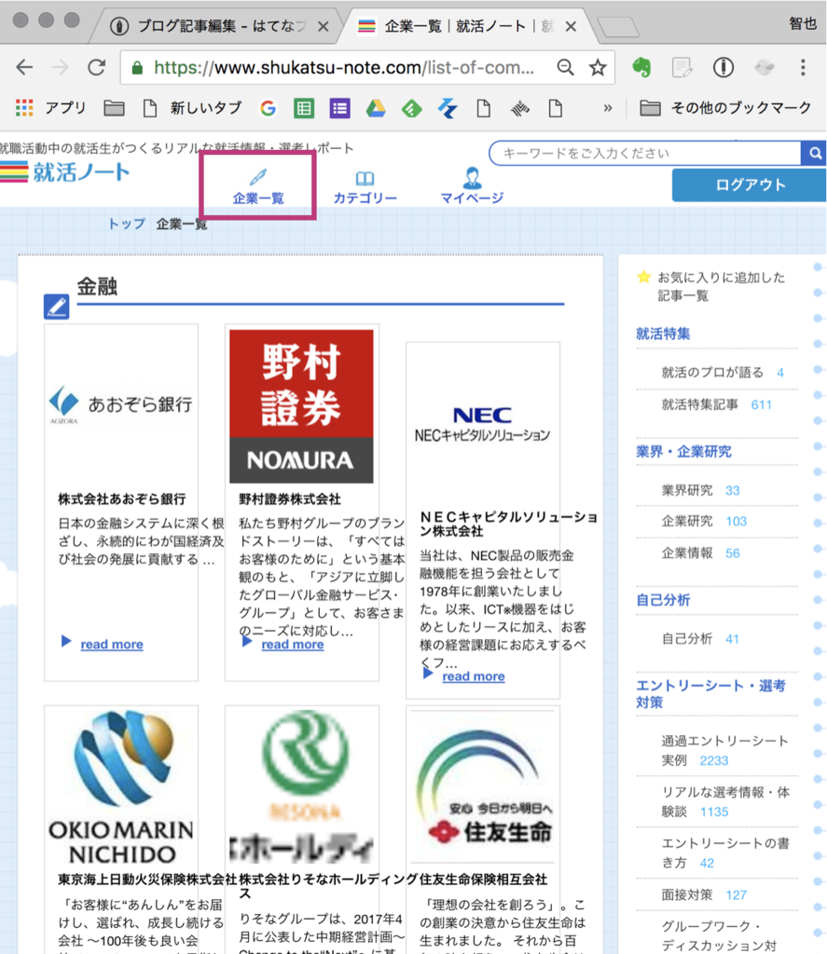Click read more under 株式会社あおぞら銀行
Screen dimensions: 827x954
point(112,645)
